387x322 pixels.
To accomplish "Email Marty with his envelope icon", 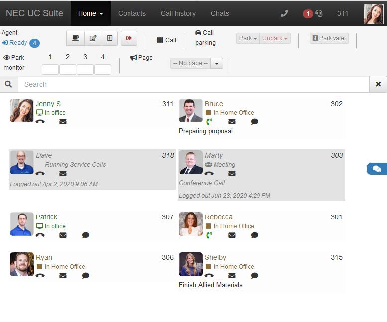I will (232, 173).
